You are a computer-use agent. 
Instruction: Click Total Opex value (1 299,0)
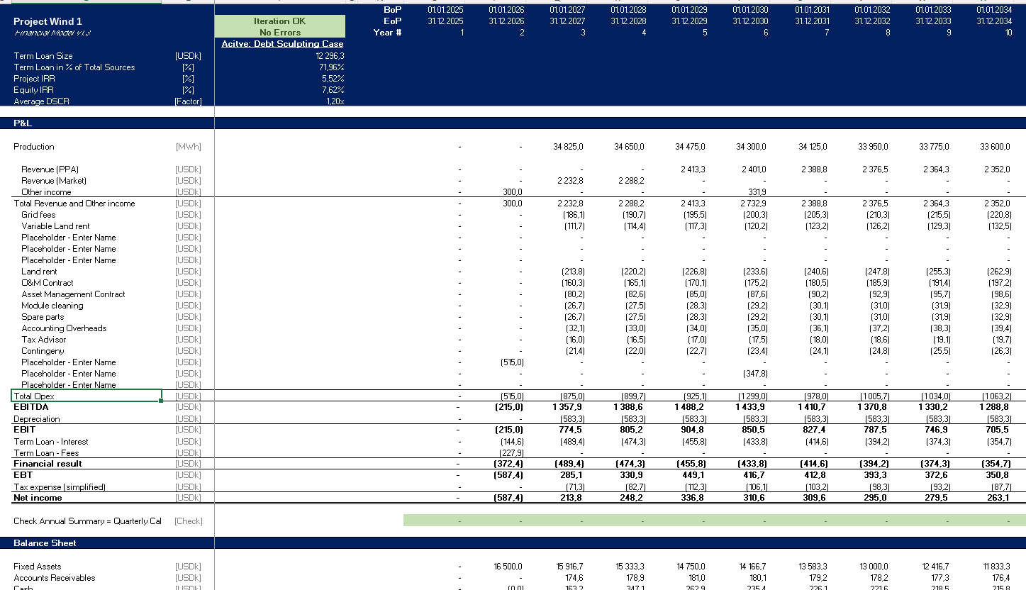point(752,396)
